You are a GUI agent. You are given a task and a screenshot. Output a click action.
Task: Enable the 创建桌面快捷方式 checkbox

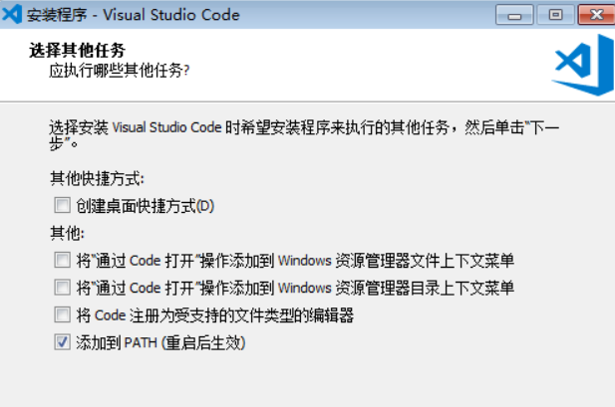click(62, 206)
